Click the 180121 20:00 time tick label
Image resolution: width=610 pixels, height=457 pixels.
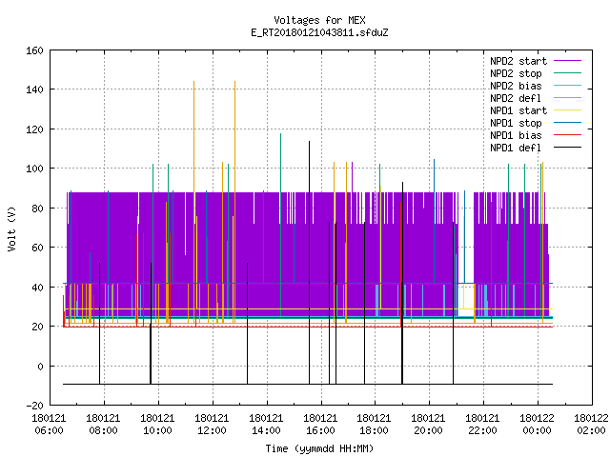tap(428, 425)
